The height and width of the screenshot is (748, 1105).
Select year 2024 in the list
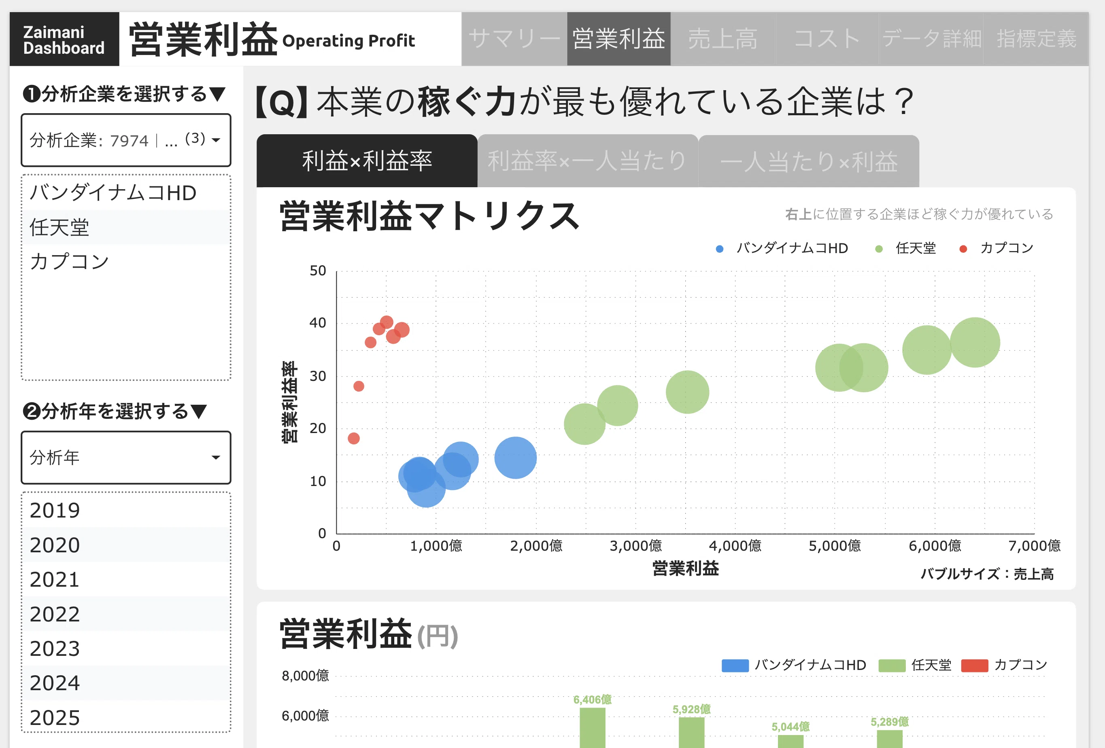(x=126, y=683)
